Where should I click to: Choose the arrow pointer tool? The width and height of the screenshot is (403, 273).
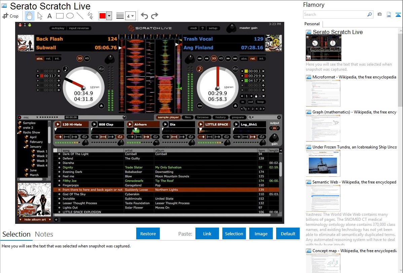(x=40, y=16)
